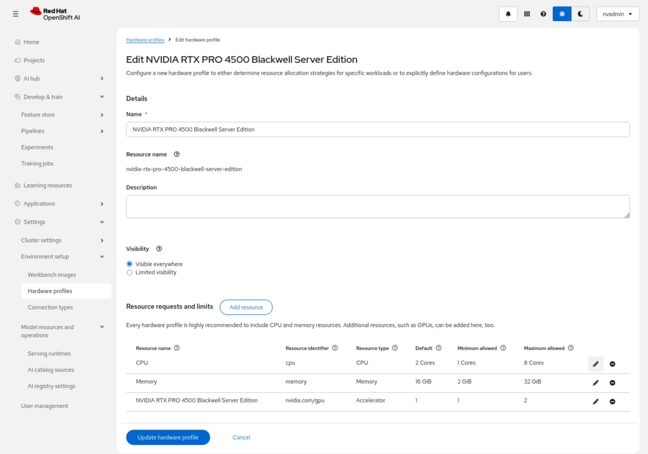Show help for Visibility field
The image size is (648, 454).
pos(159,249)
